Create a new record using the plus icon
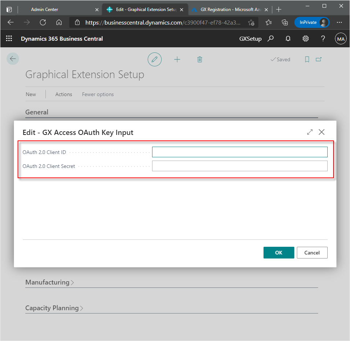 177,59
